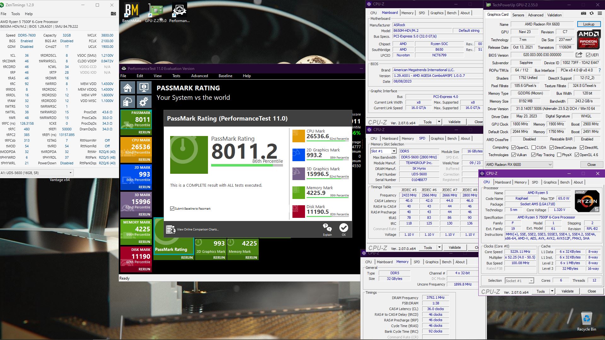Click Default string field in CPU-Z Mainboard
Viewport: 605px width, 340px height.
click(469, 31)
